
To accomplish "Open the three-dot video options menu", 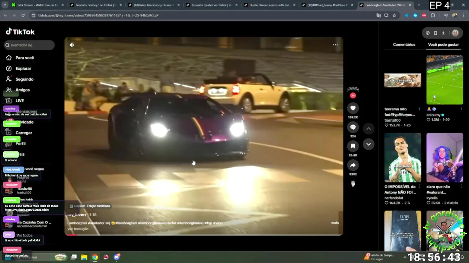I will (335, 45).
